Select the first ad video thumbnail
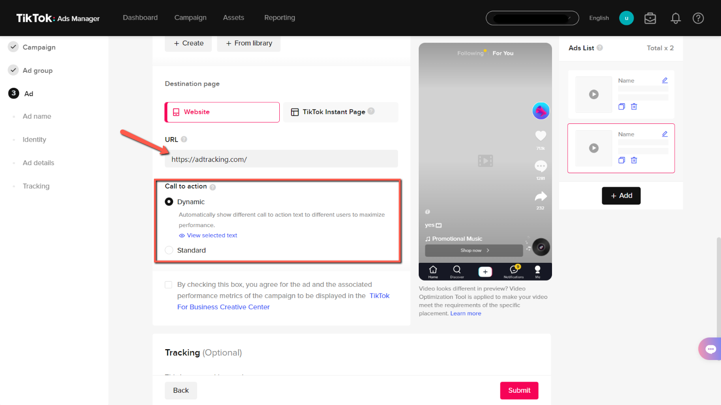721x405 pixels. pos(594,94)
